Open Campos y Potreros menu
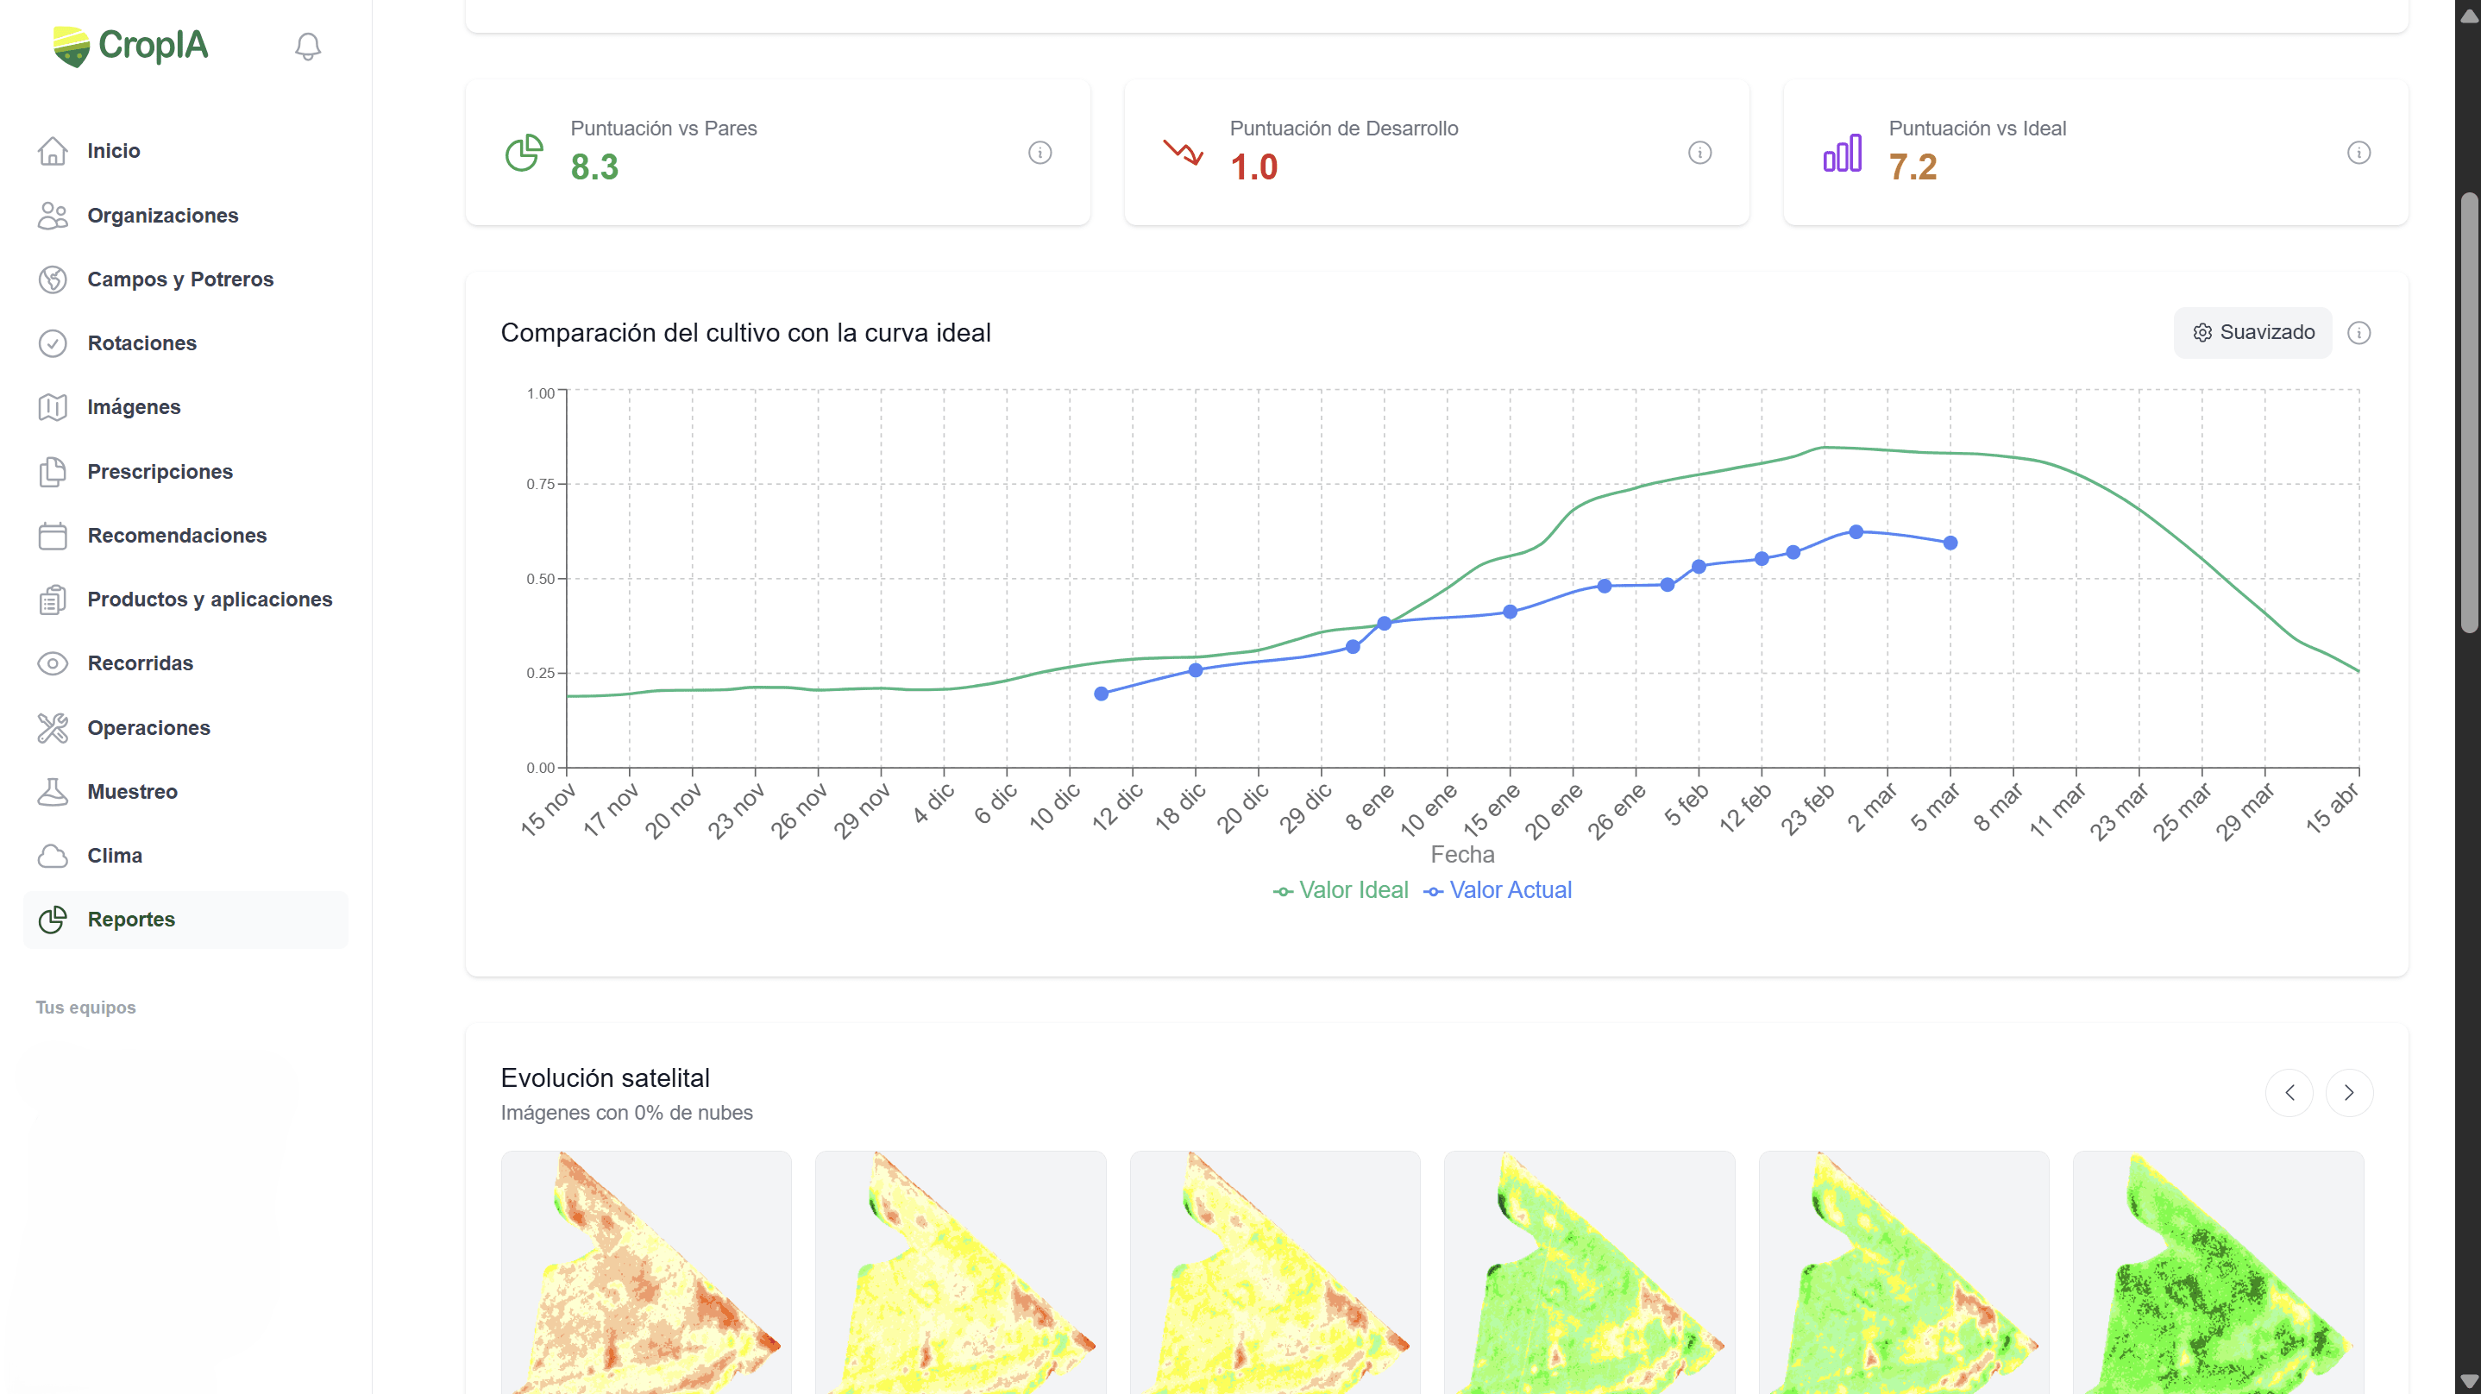 180,279
